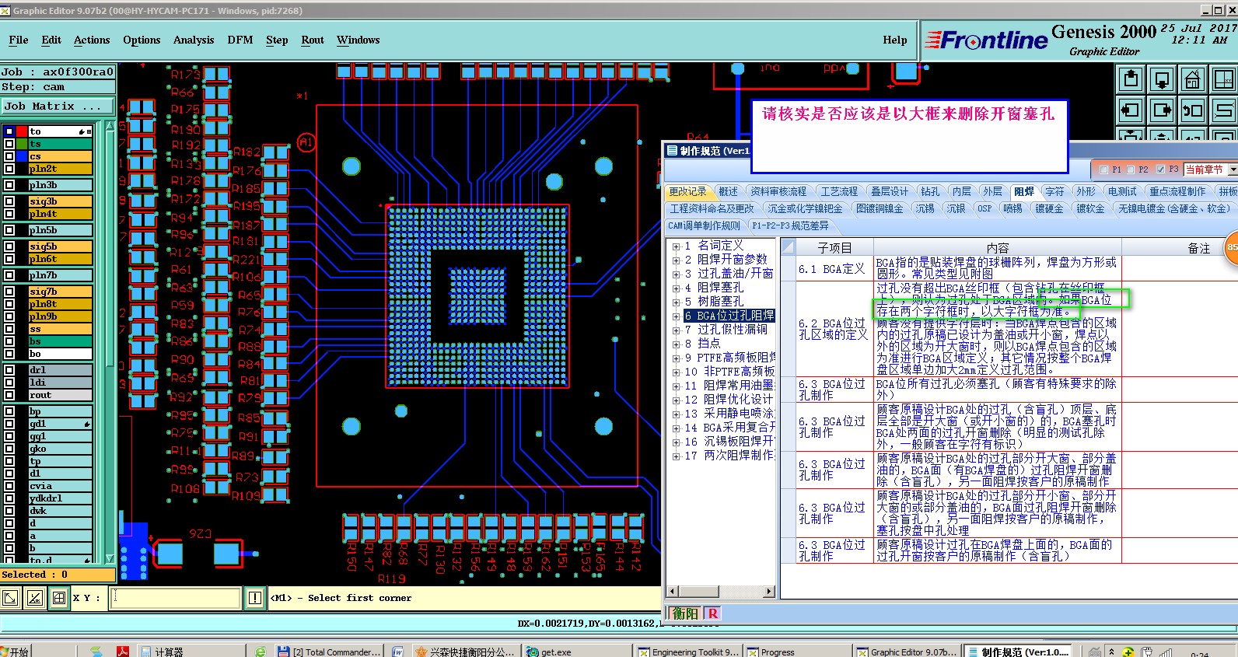This screenshot has height=657, width=1238.
Task: Open the 当前章节 dropdown
Action: (x=1232, y=169)
